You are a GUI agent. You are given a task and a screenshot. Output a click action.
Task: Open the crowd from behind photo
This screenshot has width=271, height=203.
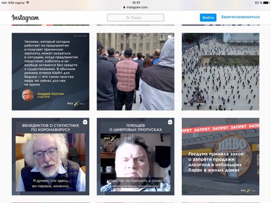[x=135, y=71]
